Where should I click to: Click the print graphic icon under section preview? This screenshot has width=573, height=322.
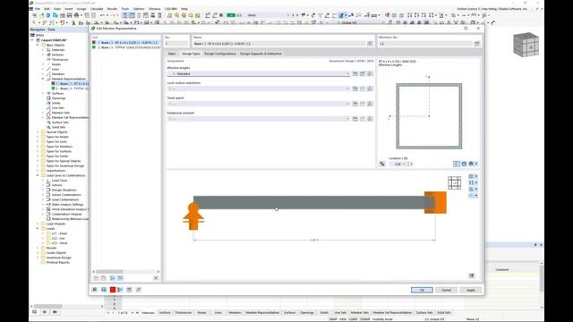(x=472, y=164)
